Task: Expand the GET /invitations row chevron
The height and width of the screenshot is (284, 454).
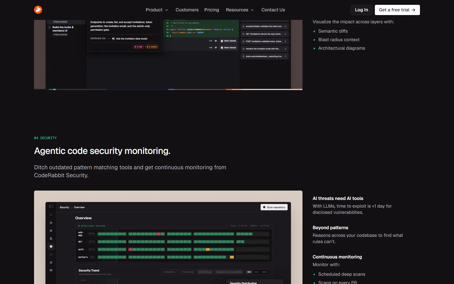Action: tap(285, 34)
